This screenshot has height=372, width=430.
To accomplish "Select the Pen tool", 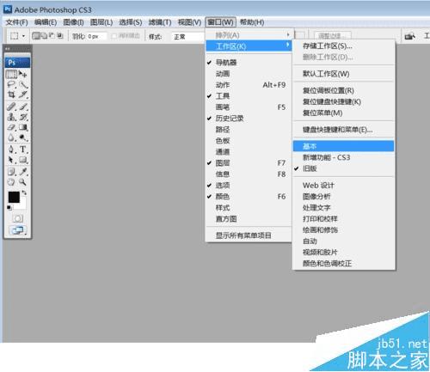I will 11,149.
